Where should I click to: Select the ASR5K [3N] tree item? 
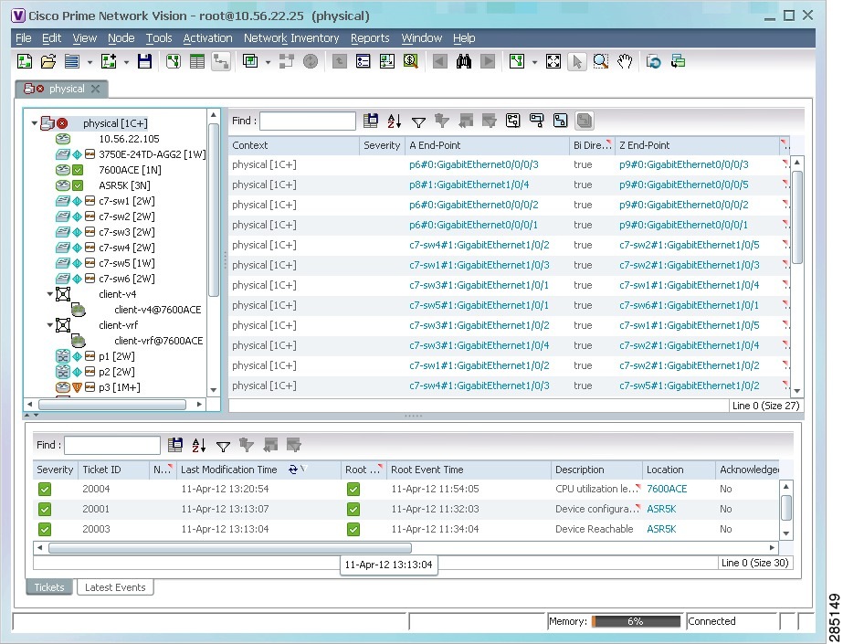[124, 185]
